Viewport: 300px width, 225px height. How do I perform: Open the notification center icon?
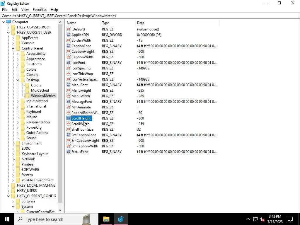(x=290, y=219)
